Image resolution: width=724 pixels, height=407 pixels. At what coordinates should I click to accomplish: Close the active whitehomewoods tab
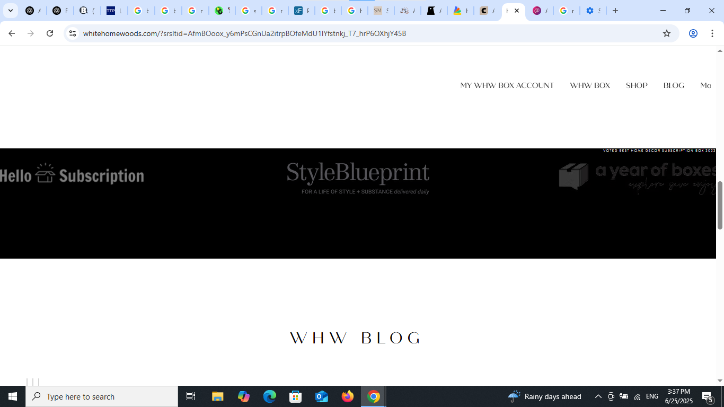pos(517,11)
